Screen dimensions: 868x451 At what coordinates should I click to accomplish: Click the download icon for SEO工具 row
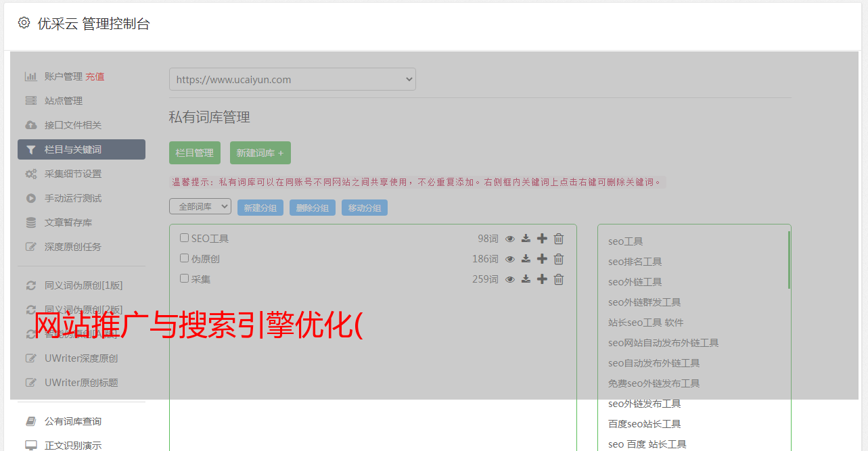click(526, 239)
